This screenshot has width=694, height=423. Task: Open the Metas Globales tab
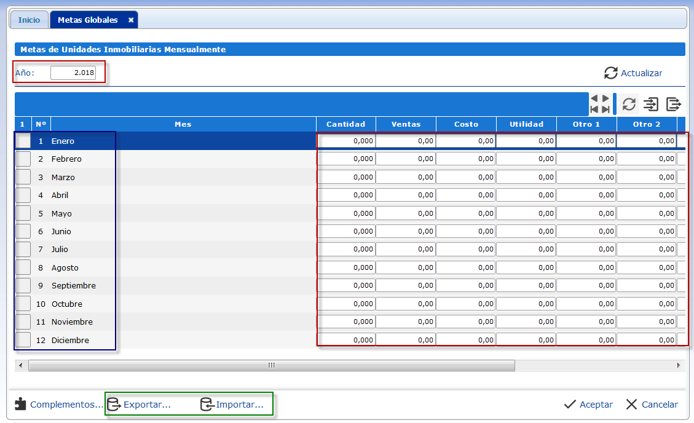(87, 20)
